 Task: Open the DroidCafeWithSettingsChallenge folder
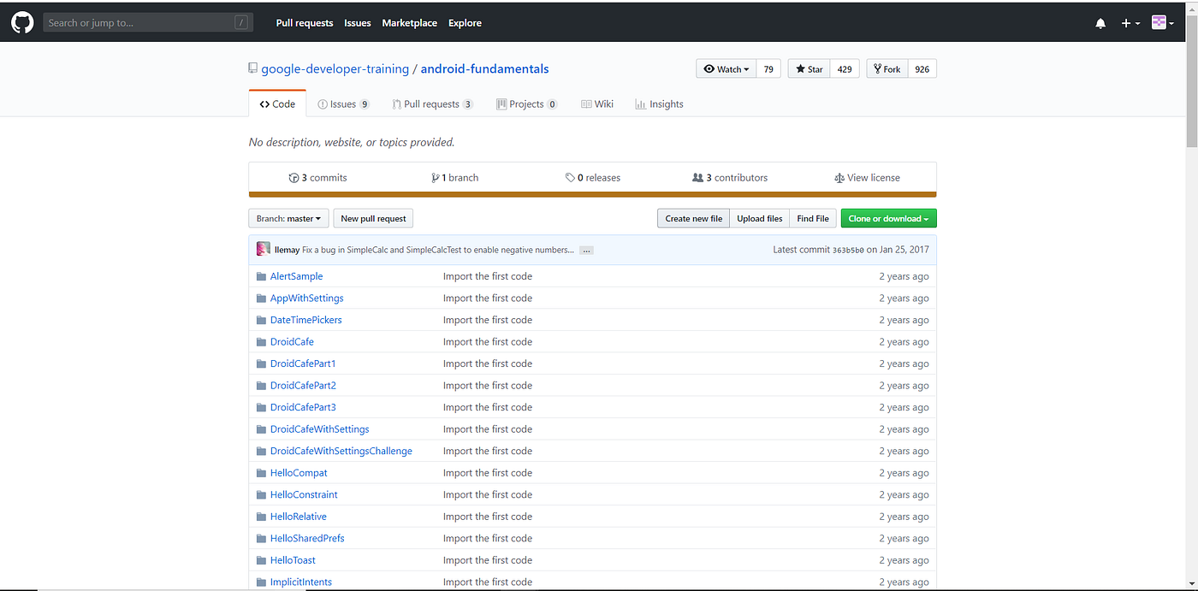click(341, 451)
